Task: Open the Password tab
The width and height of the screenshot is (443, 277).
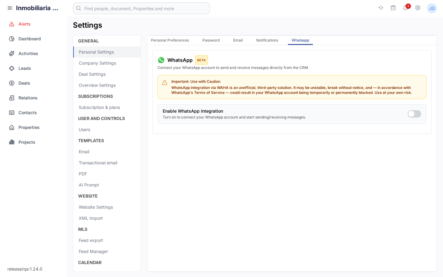Action: [211, 40]
